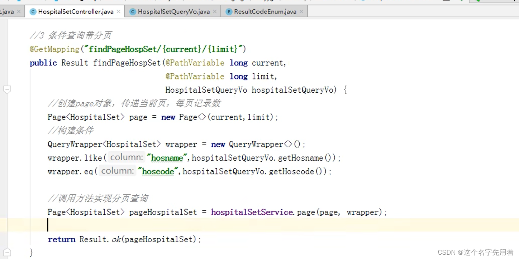Click Result.ok in the return statement
The width and height of the screenshot is (519, 259).
(100, 239)
